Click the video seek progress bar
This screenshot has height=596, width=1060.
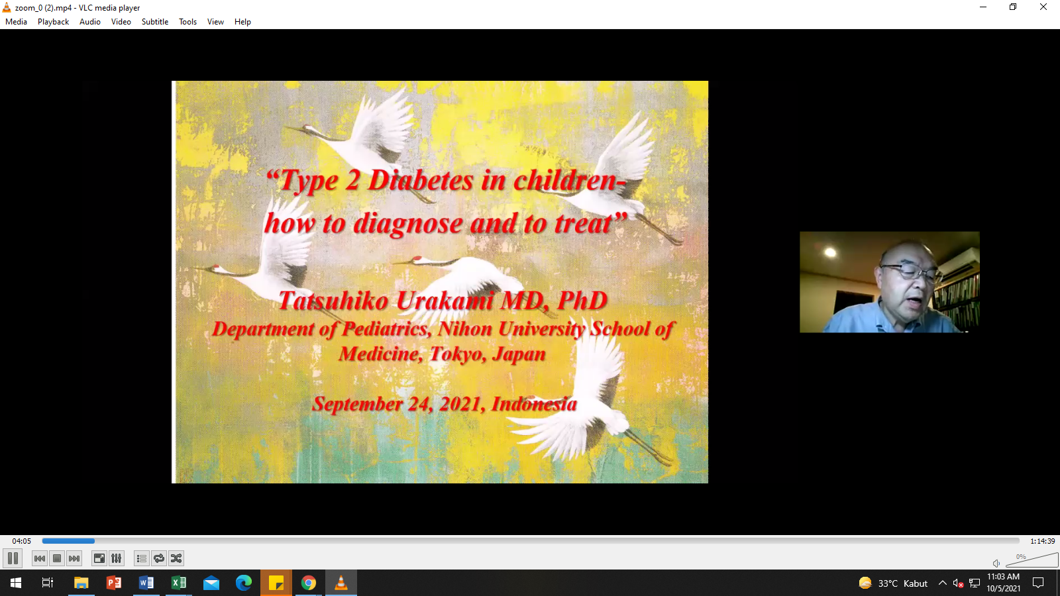(x=530, y=541)
